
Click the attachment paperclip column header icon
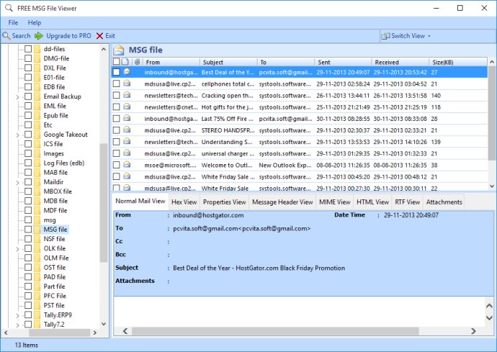(x=137, y=62)
